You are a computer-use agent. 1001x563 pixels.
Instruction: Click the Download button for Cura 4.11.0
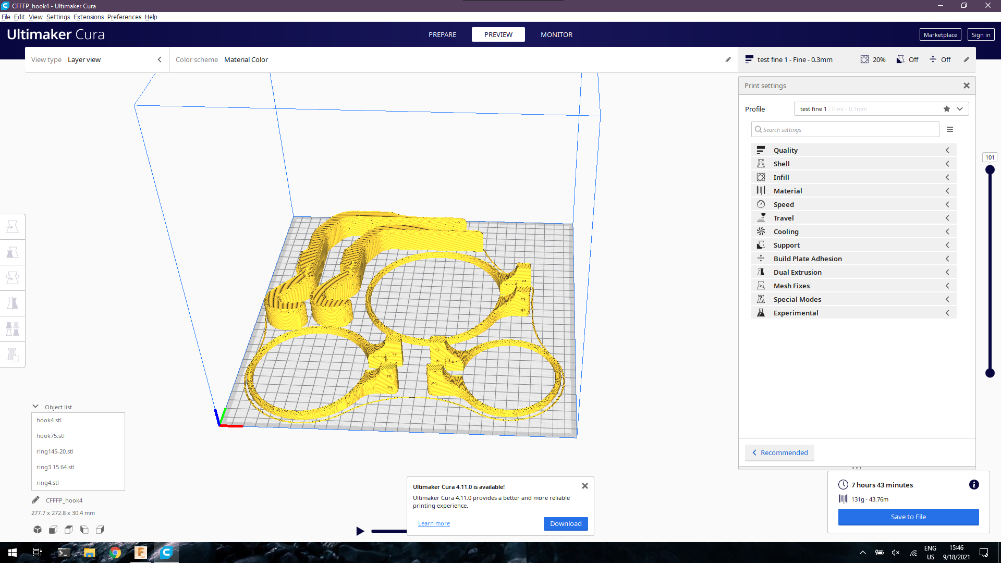(x=565, y=523)
